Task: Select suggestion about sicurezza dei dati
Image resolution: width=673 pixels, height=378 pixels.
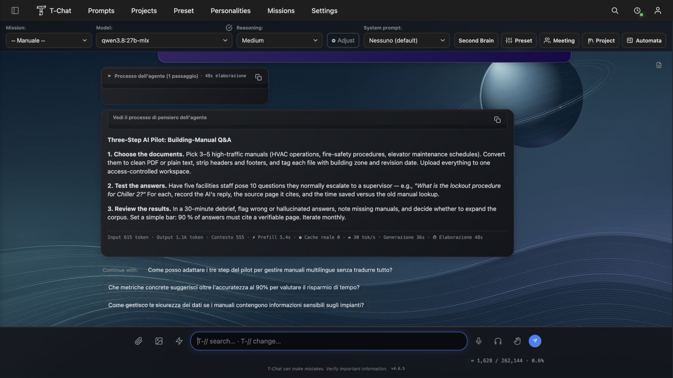Action: tap(236, 305)
